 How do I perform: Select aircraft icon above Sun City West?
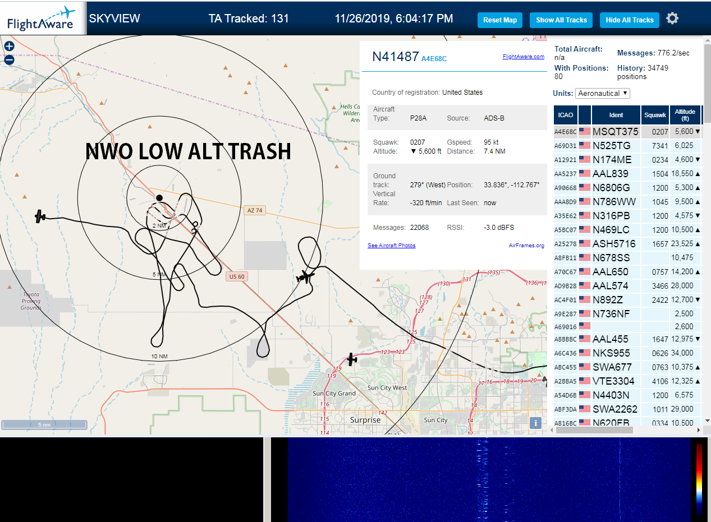click(352, 359)
